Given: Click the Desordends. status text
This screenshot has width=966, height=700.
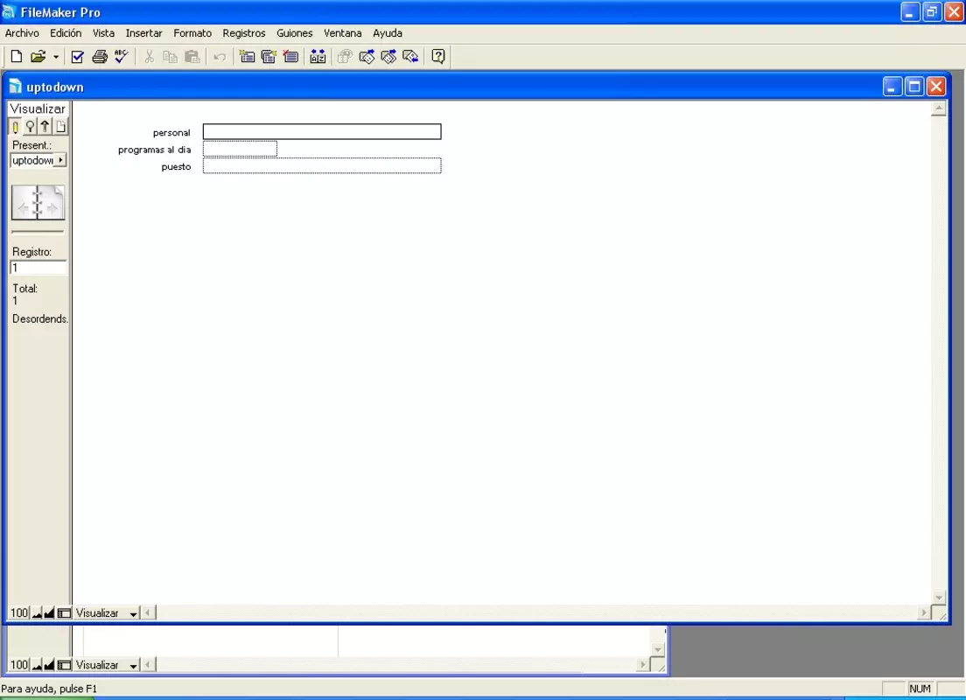Looking at the screenshot, I should pyautogui.click(x=40, y=319).
